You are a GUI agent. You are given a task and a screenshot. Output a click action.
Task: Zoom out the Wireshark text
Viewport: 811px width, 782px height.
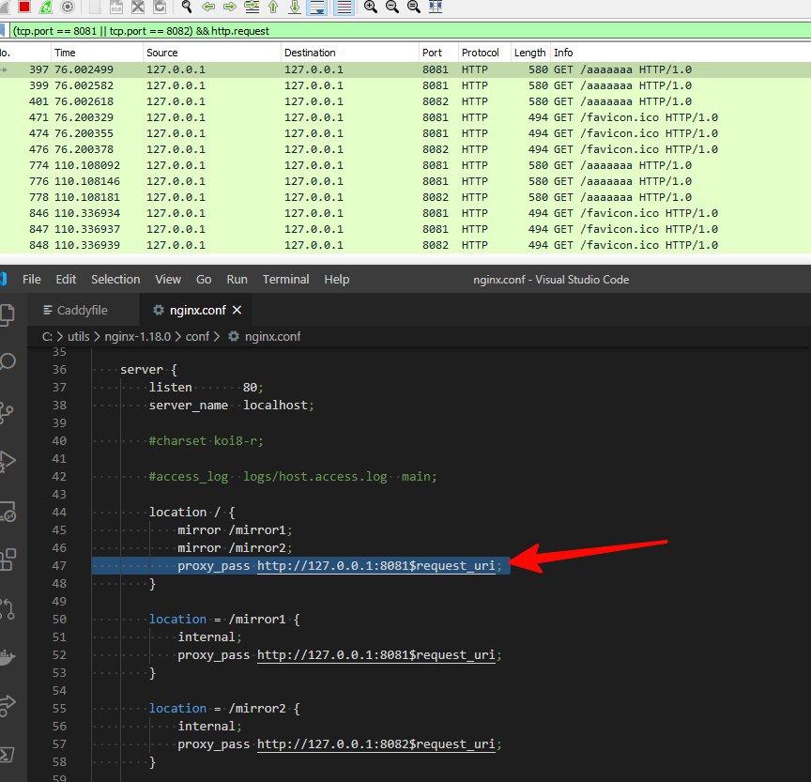[x=392, y=7]
